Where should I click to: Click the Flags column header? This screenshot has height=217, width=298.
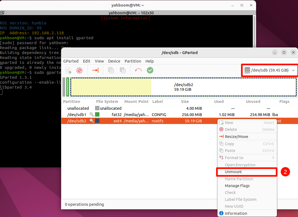pos(284,102)
